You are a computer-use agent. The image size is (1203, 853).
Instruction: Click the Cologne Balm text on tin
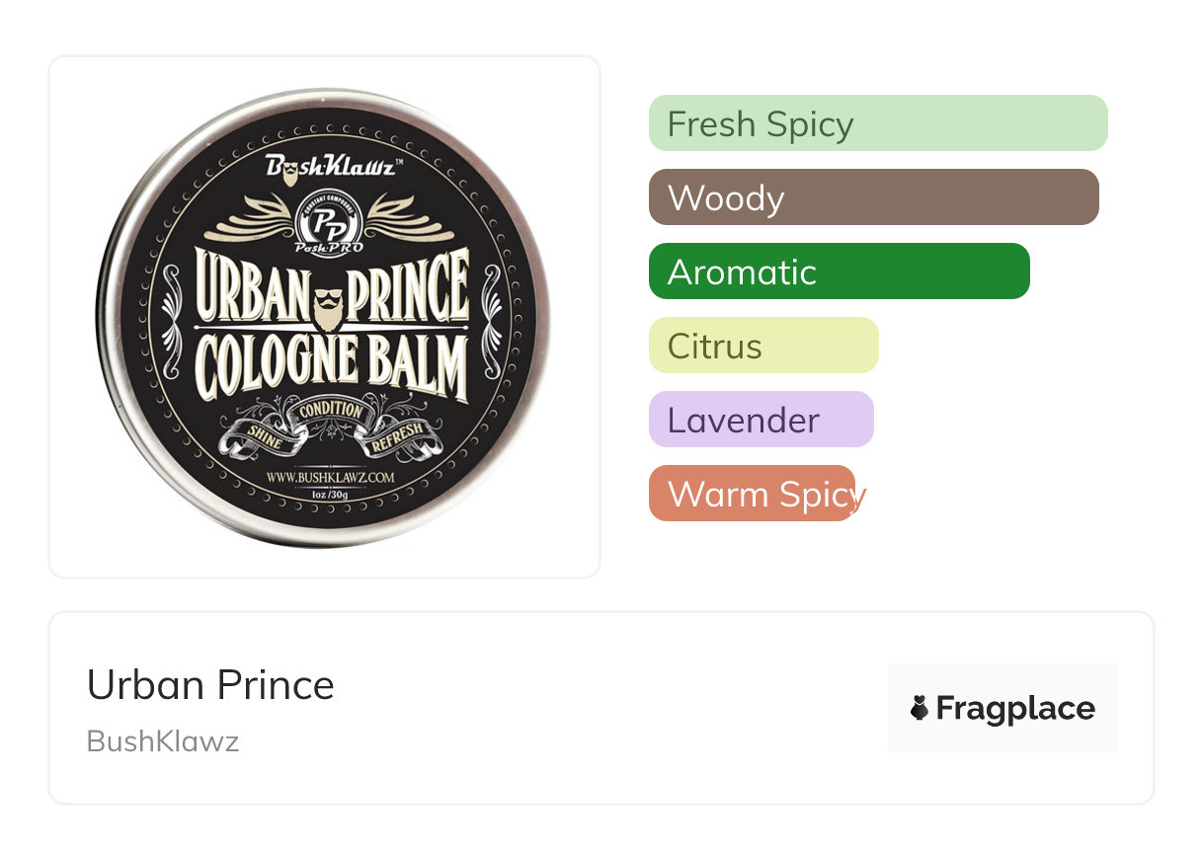point(330,364)
